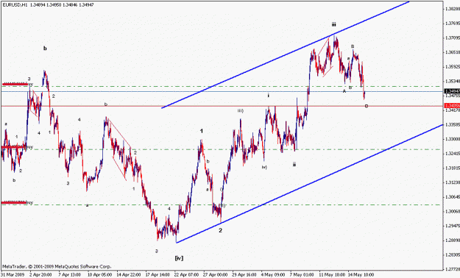Click the price scale value 1.27720
This screenshot has height=278, width=460.
452,269
